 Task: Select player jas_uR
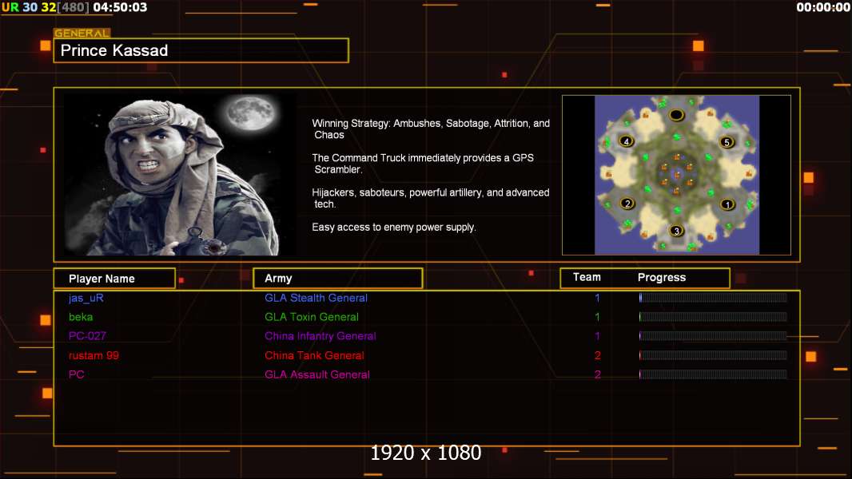pyautogui.click(x=86, y=298)
